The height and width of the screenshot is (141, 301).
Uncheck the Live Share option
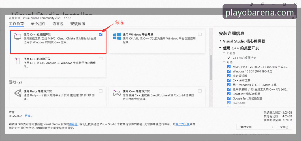point(229,103)
